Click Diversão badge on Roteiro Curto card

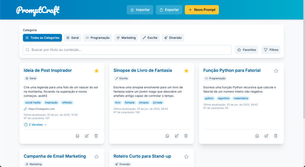123,164
